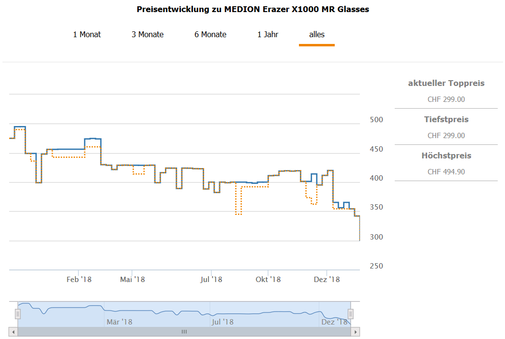The height and width of the screenshot is (339, 505).
Task: Show the 6 Monate price history
Action: tap(210, 34)
